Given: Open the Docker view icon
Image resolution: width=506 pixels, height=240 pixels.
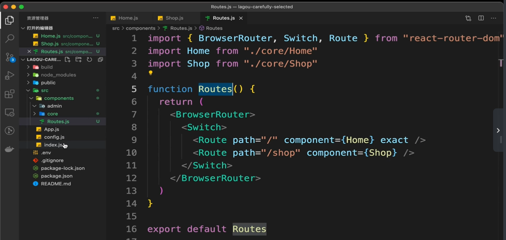Looking at the screenshot, I should point(9,149).
